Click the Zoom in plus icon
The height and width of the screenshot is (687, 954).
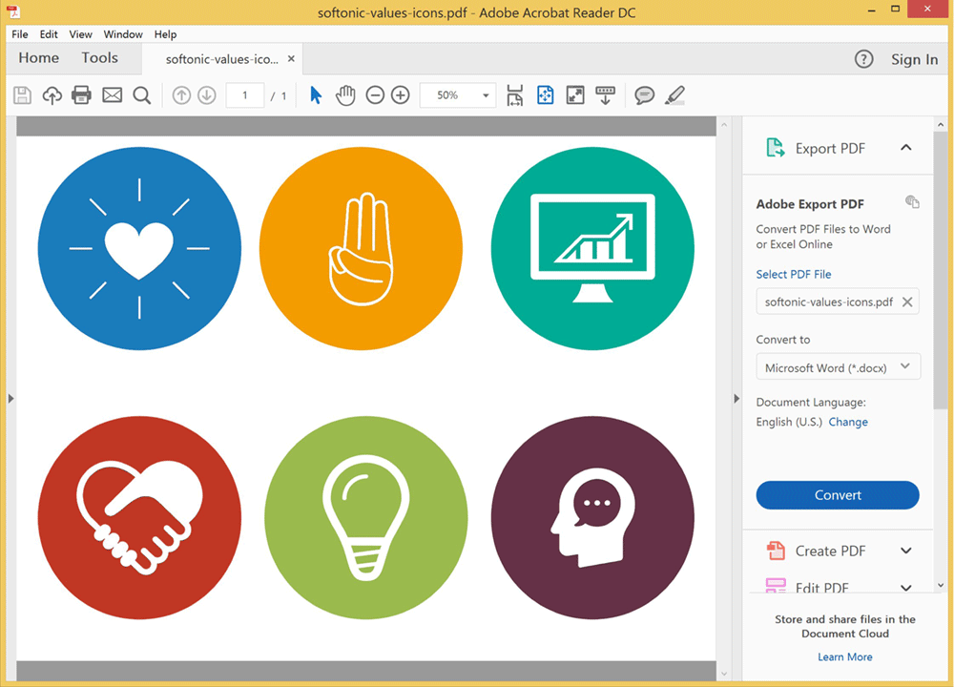(x=401, y=95)
